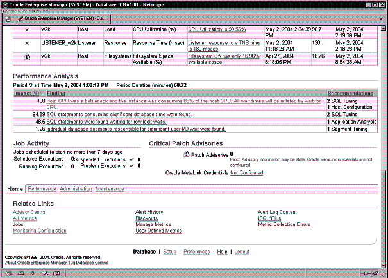Viewport: 388px width, 278px height.
Task: Click the vertical scrollbar down arrow
Action: (383, 266)
